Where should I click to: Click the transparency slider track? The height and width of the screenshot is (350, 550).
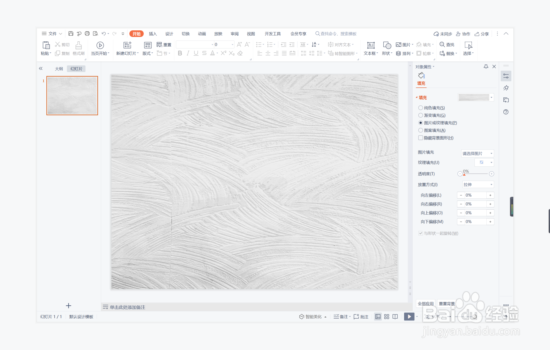(476, 174)
